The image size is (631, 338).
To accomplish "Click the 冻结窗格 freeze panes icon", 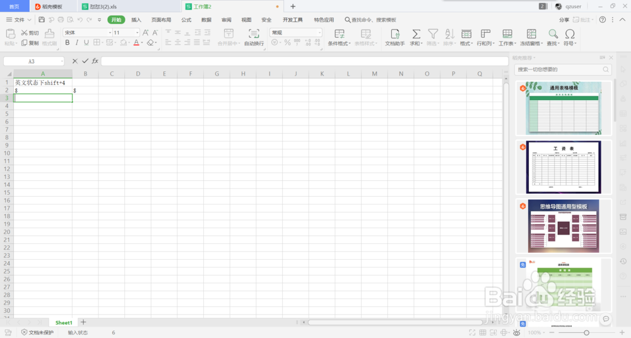I will pyautogui.click(x=531, y=37).
